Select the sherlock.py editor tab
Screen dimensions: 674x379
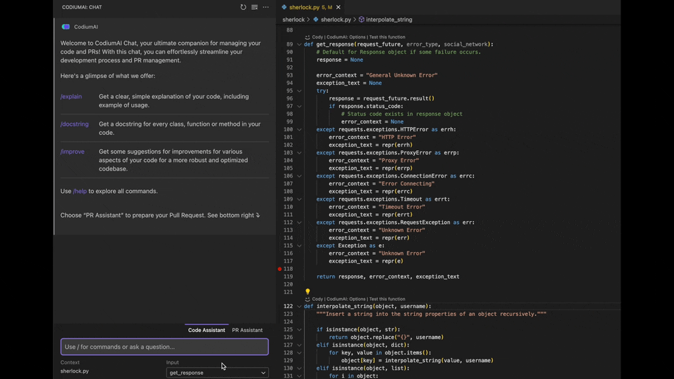coord(310,7)
